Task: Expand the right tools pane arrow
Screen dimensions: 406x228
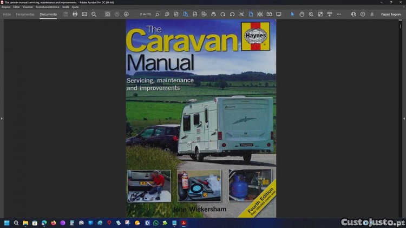Action: [x=404, y=118]
